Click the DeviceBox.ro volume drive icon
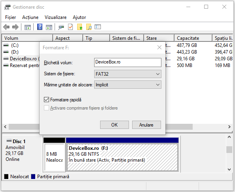Viewport: 235px width, 192px height. 6,58
